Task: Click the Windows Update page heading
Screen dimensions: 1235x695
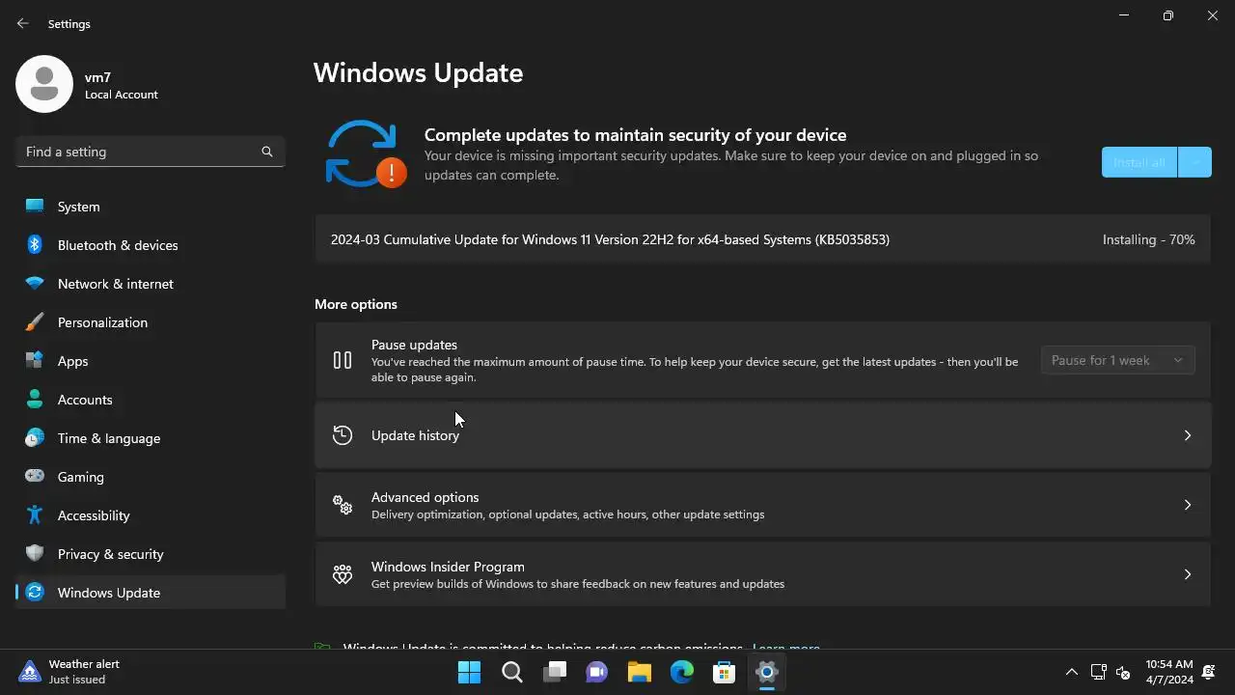Action: [x=418, y=73]
